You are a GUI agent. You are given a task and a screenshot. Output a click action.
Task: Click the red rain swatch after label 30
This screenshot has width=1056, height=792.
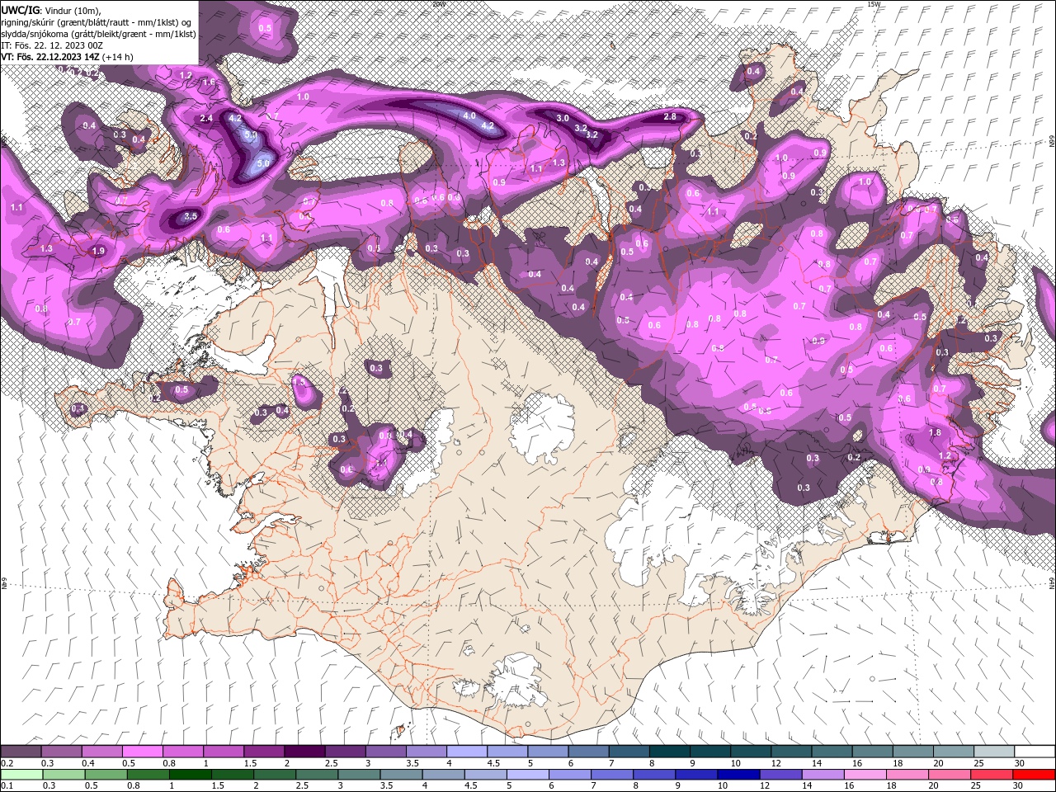(x=1034, y=774)
